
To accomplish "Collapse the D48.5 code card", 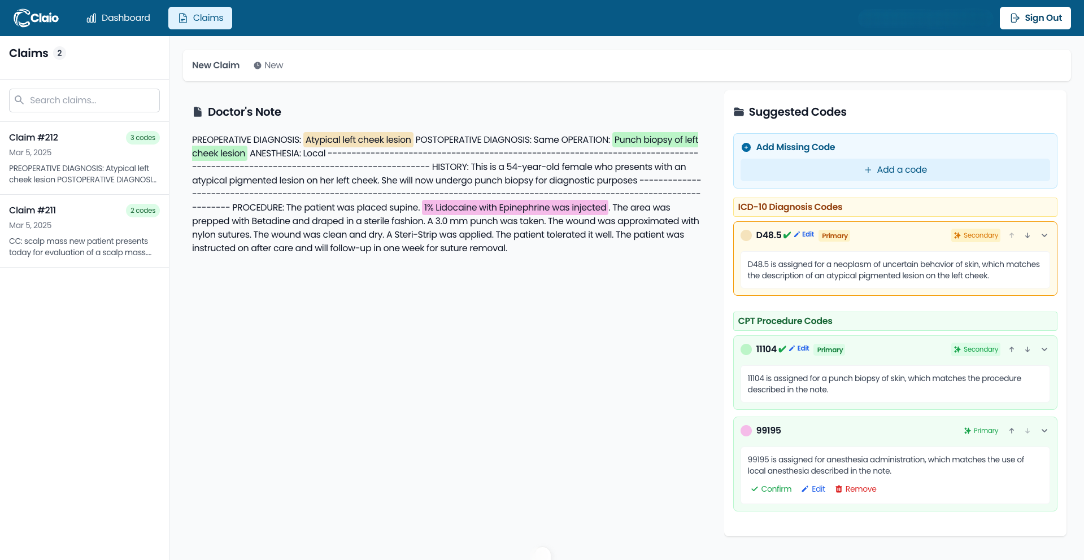I will (1044, 235).
